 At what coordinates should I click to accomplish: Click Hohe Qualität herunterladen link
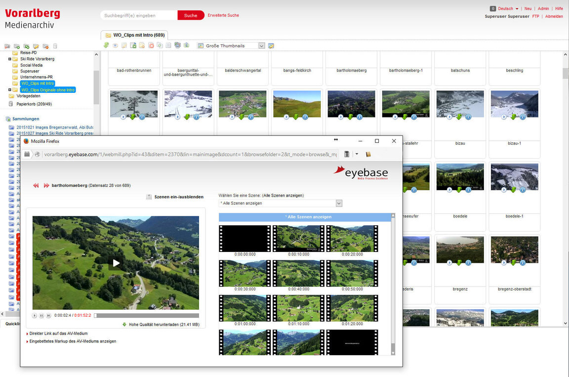pos(164,325)
